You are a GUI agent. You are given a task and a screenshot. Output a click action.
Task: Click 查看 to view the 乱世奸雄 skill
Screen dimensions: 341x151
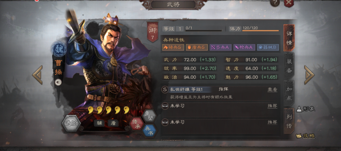pos(272,90)
